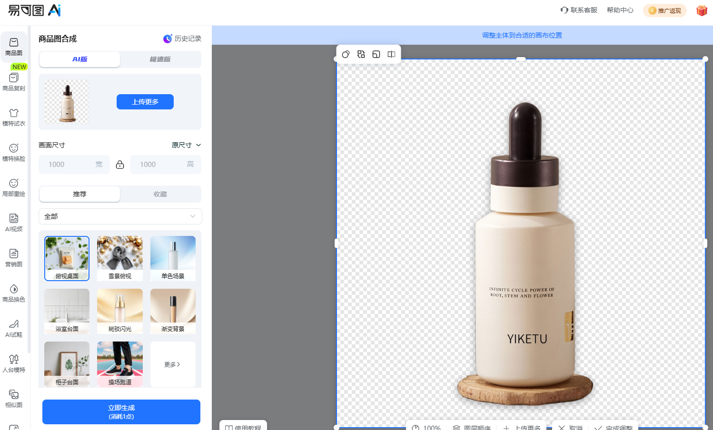The image size is (713, 430).
Task: Click the replace/swap image icon in canvas toolbar
Action: coord(361,54)
